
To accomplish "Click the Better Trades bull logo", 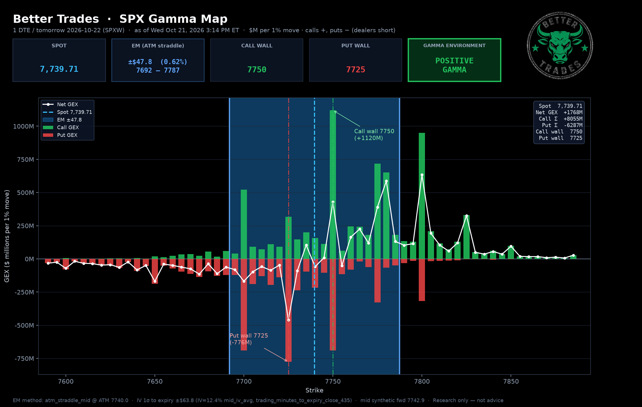I will point(560,46).
